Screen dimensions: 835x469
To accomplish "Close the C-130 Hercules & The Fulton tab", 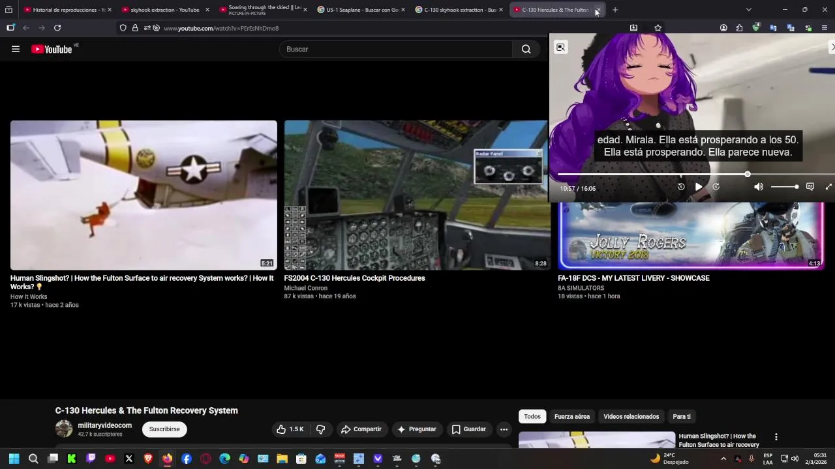I will (598, 10).
